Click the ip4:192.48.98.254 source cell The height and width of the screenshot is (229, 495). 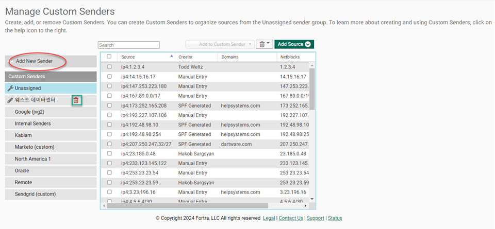coord(141,134)
